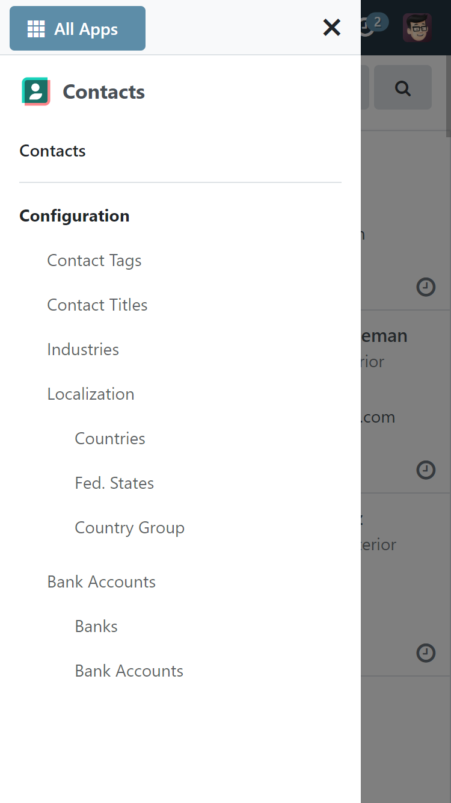The height and width of the screenshot is (803, 451).
Task: Click the activity clock on first contact card
Action: pyautogui.click(x=426, y=287)
